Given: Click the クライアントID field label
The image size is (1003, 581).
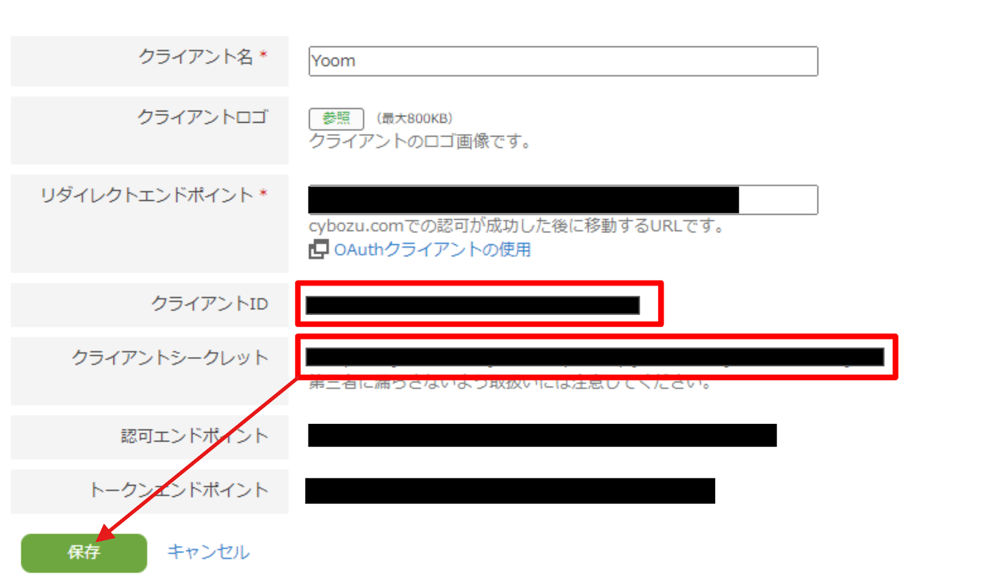Looking at the screenshot, I should (x=210, y=304).
